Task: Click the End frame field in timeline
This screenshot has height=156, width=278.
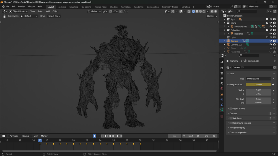Action: 210,136
